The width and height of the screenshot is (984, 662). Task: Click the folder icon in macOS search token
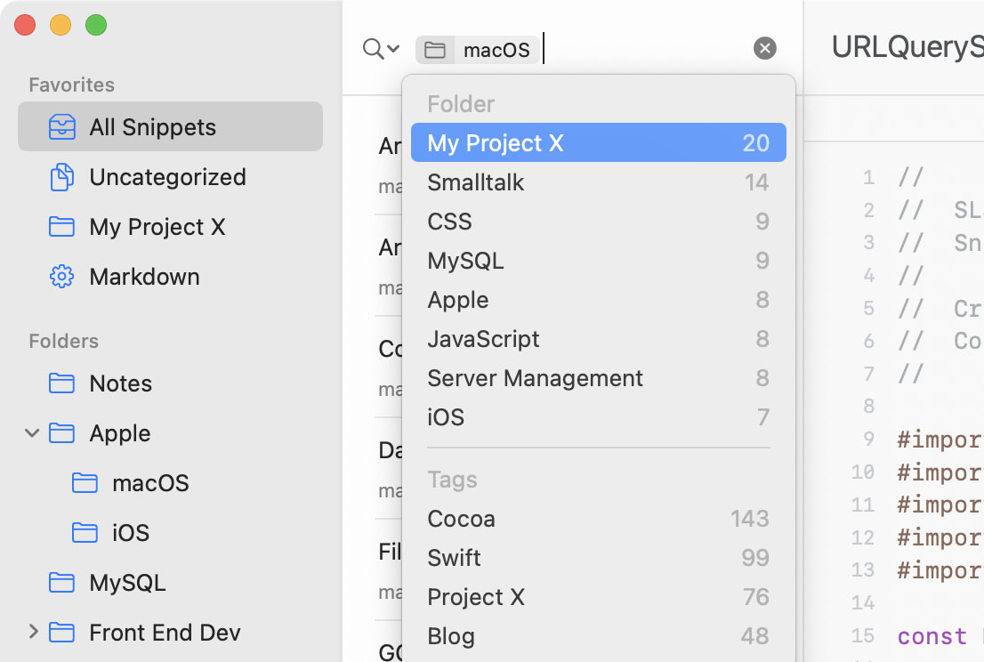[435, 50]
